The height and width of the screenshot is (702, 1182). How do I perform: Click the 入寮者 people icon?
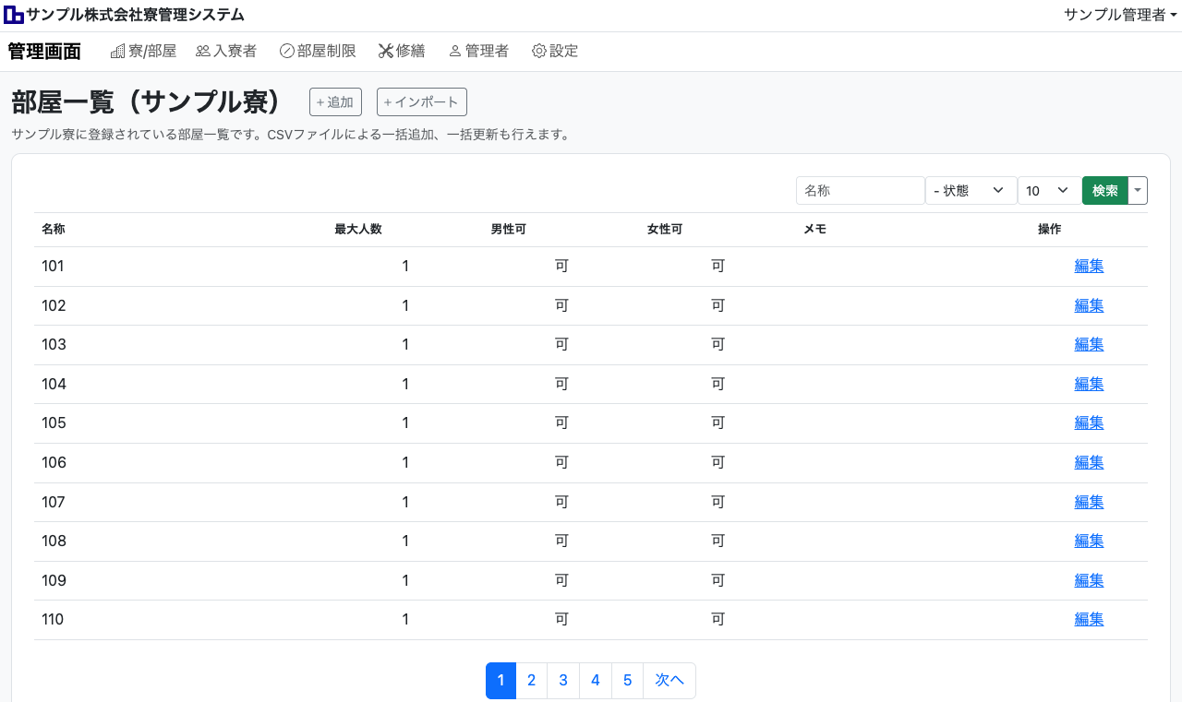pos(203,52)
